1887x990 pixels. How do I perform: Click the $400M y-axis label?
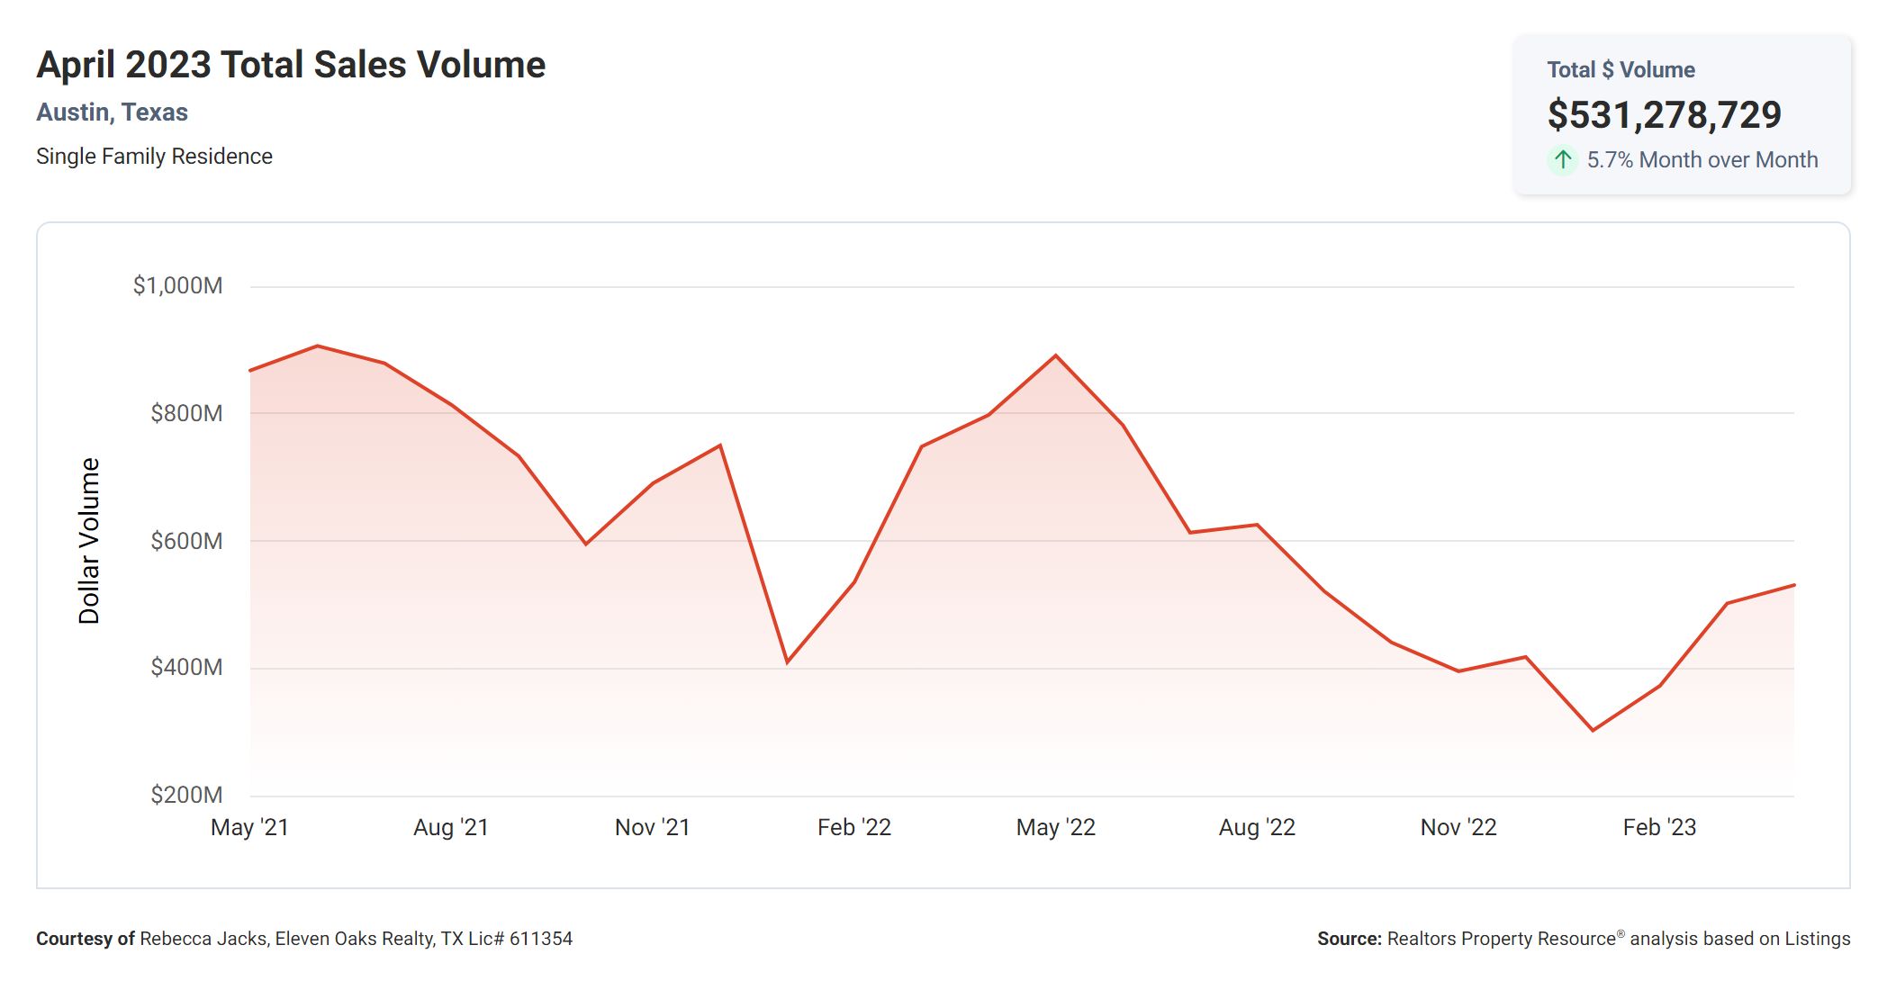pos(186,667)
